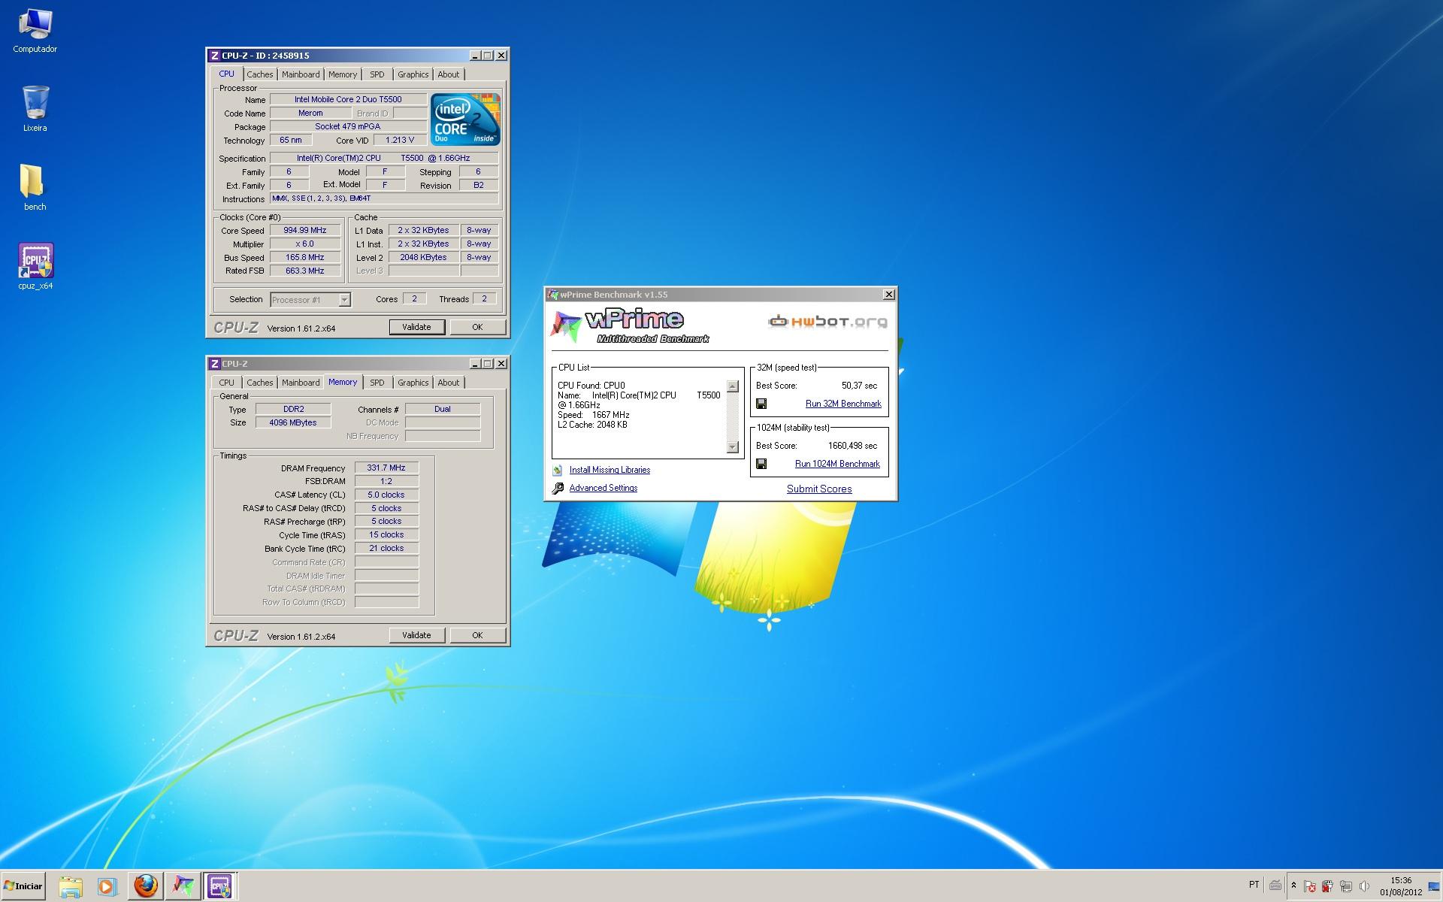The image size is (1443, 902).
Task: Click the volume speaker tray icon
Action: point(1364,887)
